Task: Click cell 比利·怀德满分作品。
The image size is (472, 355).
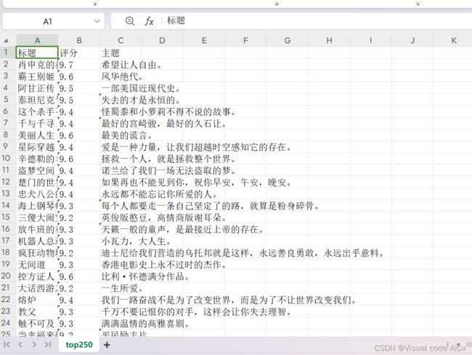Action: (x=145, y=276)
